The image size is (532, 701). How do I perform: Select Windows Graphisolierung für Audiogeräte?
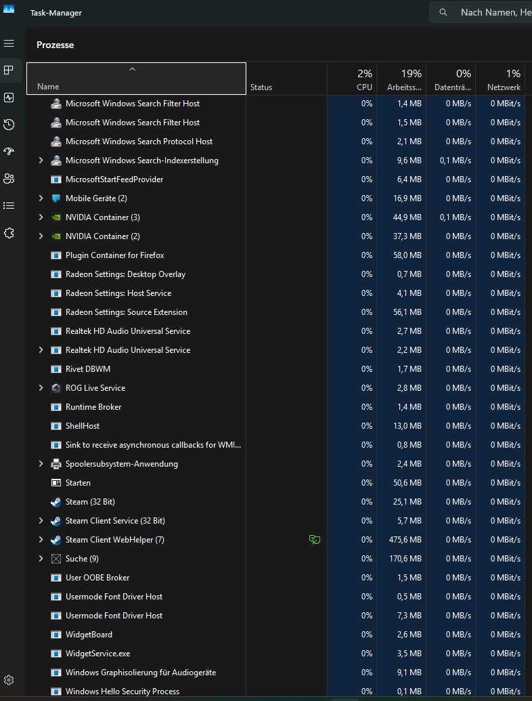pyautogui.click(x=275, y=673)
